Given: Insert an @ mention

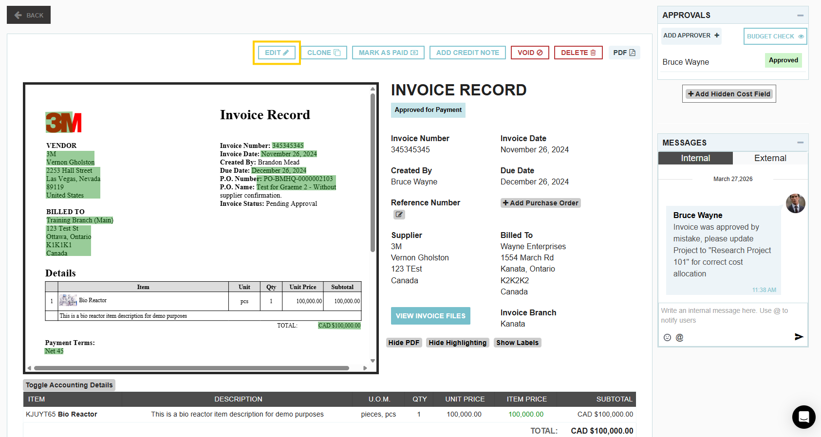Looking at the screenshot, I should pyautogui.click(x=679, y=337).
